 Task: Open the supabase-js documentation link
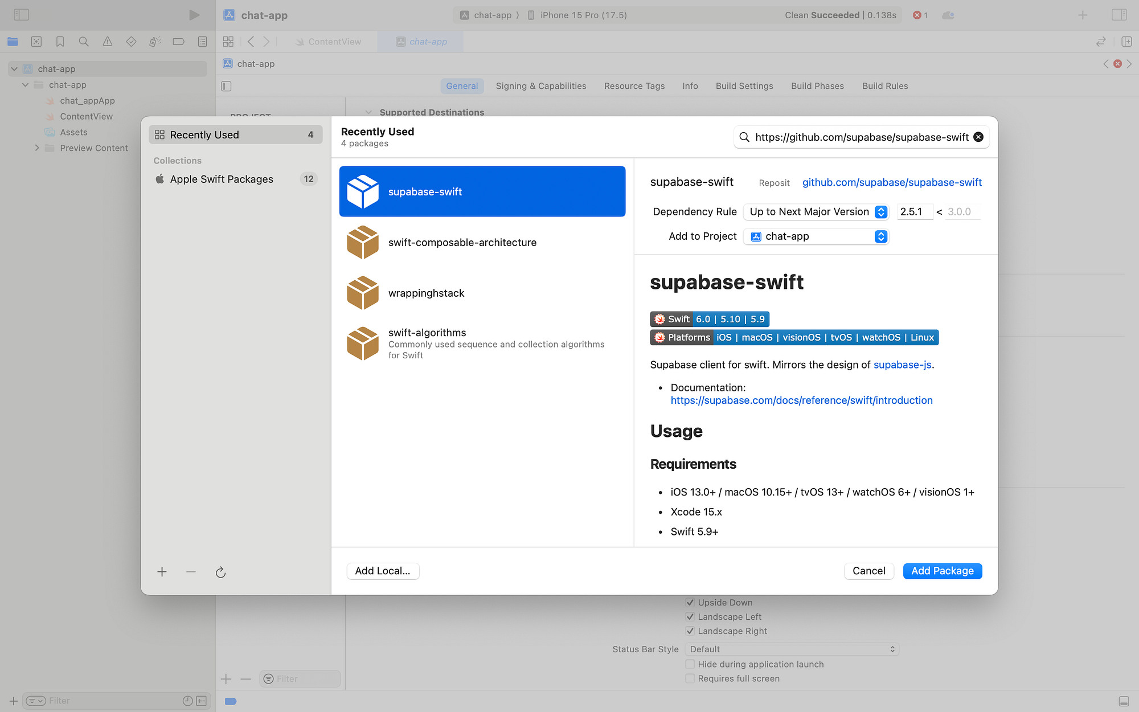click(x=902, y=365)
